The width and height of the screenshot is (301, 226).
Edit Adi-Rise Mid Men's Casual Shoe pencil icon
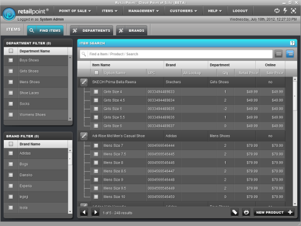click(84, 136)
